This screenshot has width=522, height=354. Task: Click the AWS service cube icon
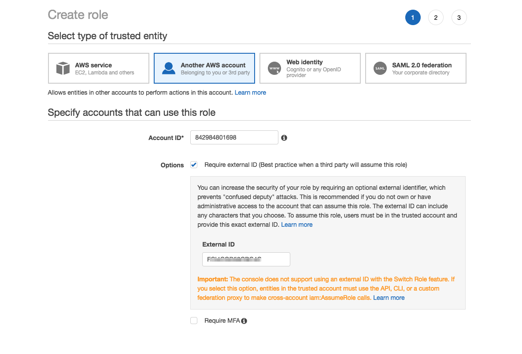(x=63, y=68)
